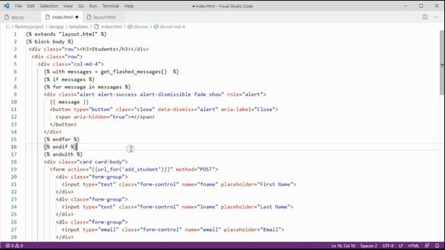Click the layout.html tab file icon
Image resolution: width=445 pixels, height=250 pixels.
pyautogui.click(x=89, y=17)
